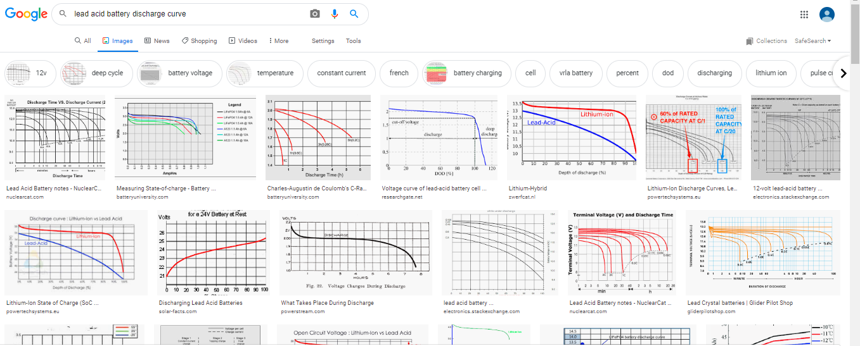Expand the Tools filter options
Image resolution: width=860 pixels, height=346 pixels.
point(353,41)
